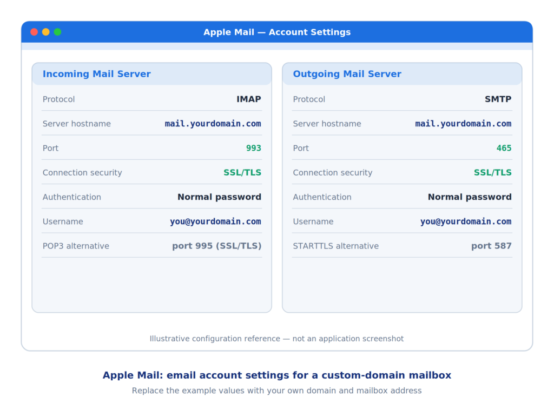Click the incoming Port label
Screen dimensions: 554x404
click(x=50, y=148)
